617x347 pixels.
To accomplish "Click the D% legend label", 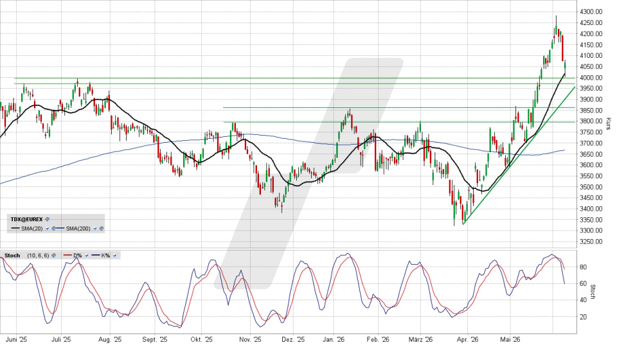I will click(78, 255).
